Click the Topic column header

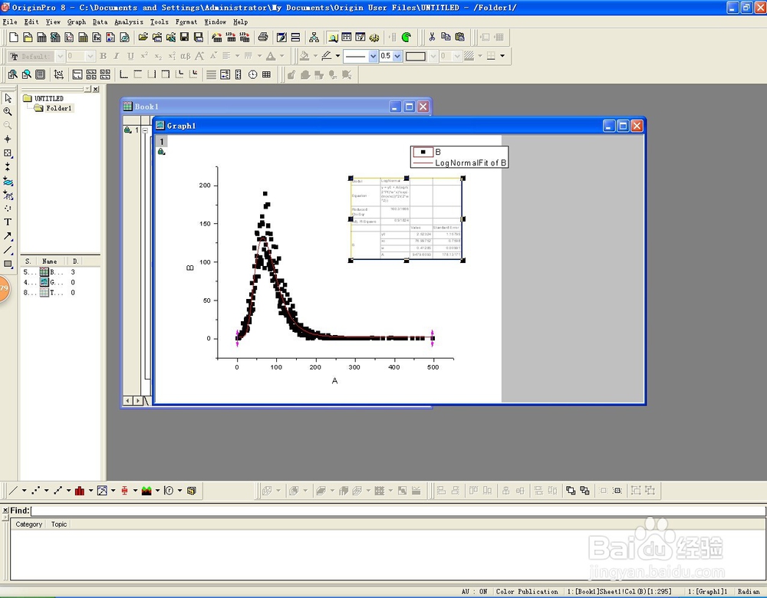click(59, 524)
